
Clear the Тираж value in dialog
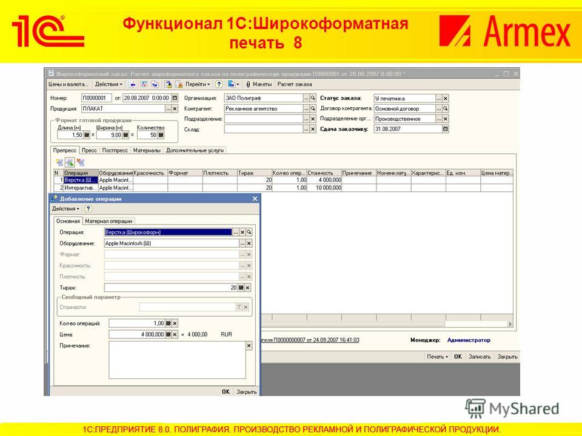(248, 288)
